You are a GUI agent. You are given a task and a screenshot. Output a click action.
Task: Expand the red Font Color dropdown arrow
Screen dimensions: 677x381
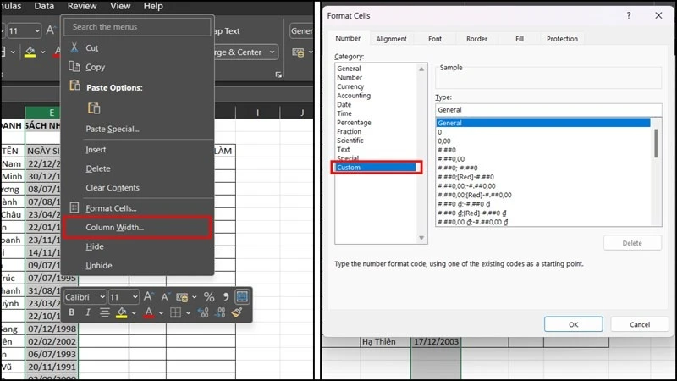point(161,312)
